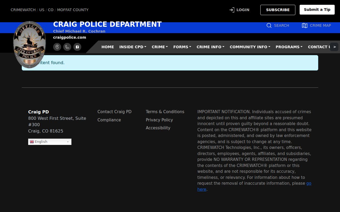340x212 pixels.
Task: Click the CRIMEWATCH breadcrumb link
Action: click(23, 10)
